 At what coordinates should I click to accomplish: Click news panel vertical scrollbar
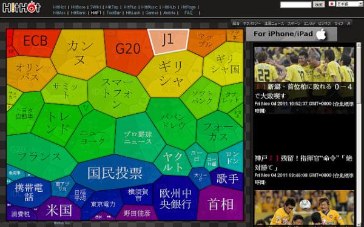[359, 134]
